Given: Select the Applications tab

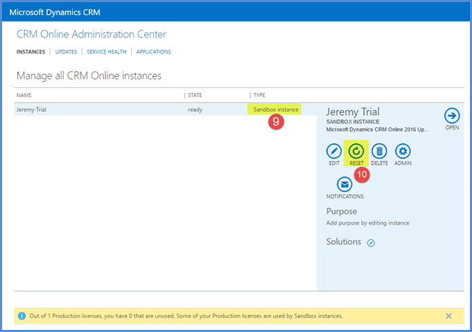Looking at the screenshot, I should (153, 52).
